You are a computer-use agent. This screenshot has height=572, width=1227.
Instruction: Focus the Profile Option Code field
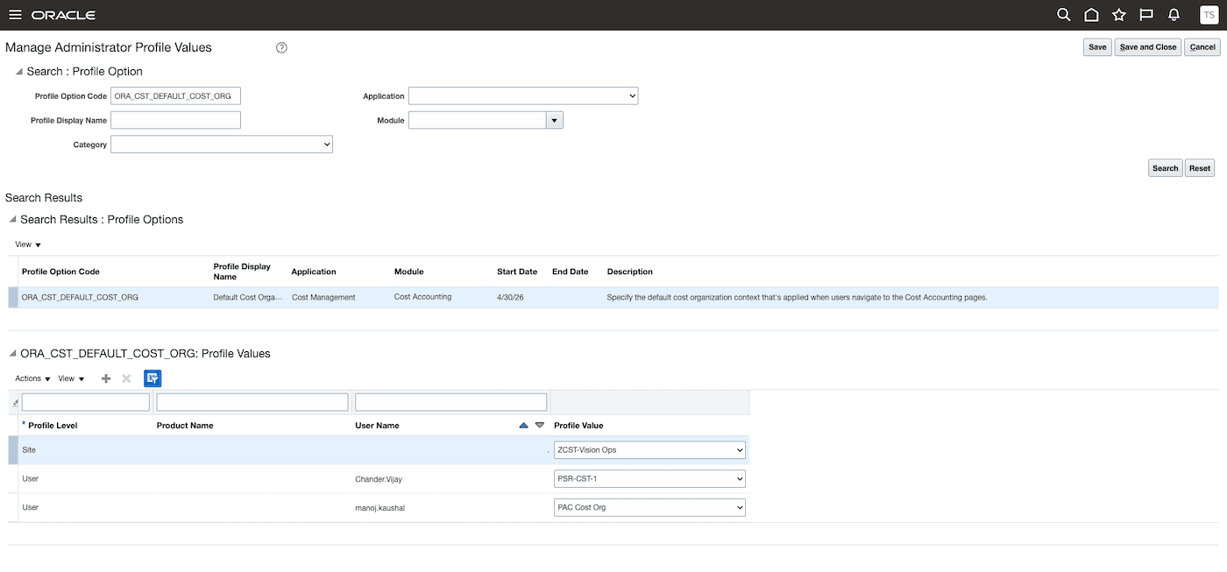coord(175,95)
